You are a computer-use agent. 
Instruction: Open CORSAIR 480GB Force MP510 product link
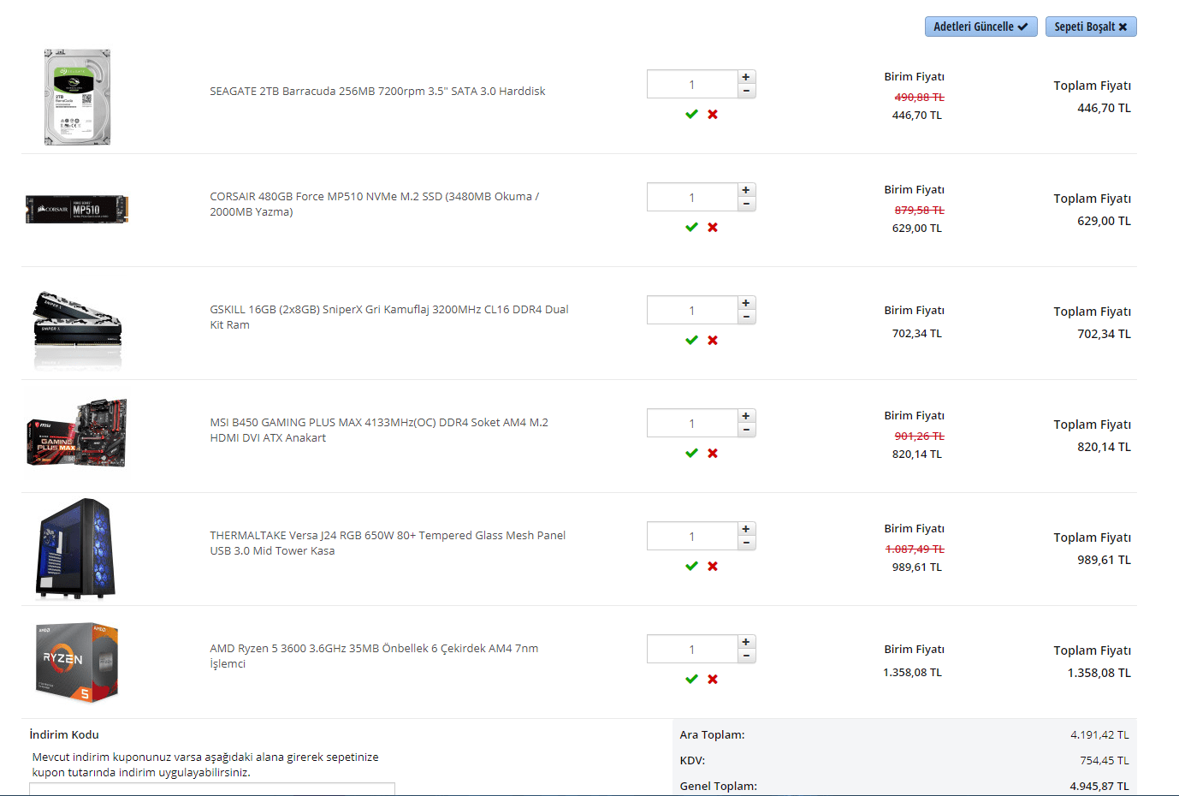(375, 204)
